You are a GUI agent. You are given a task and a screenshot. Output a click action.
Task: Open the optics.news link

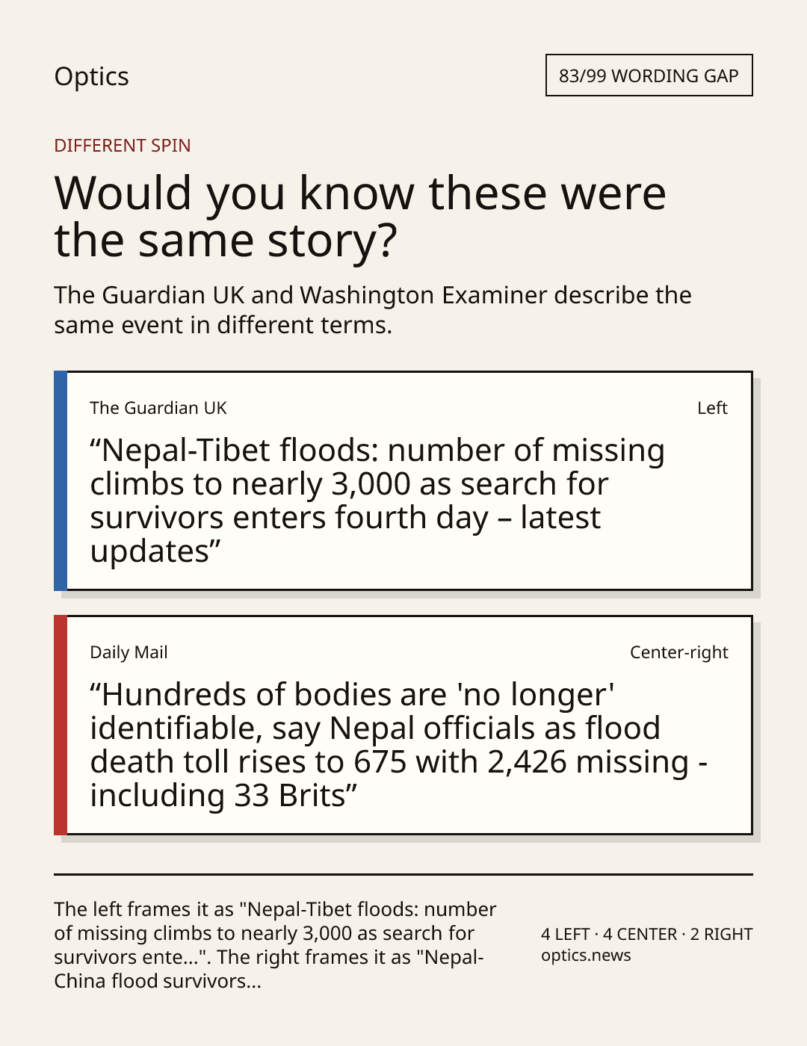pos(586,956)
